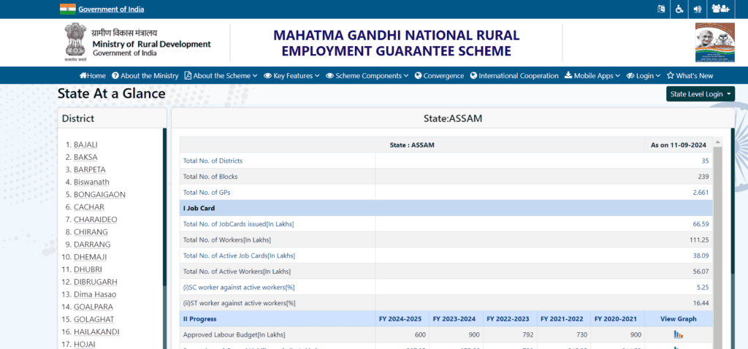
Task: Click the Total No. of Districts link
Action: [x=213, y=161]
